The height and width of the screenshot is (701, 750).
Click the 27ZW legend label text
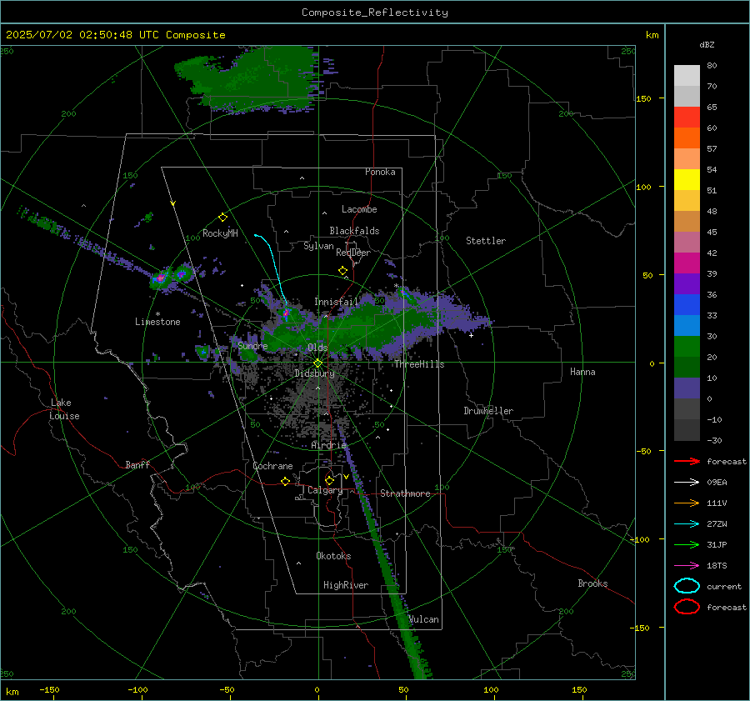pos(717,524)
